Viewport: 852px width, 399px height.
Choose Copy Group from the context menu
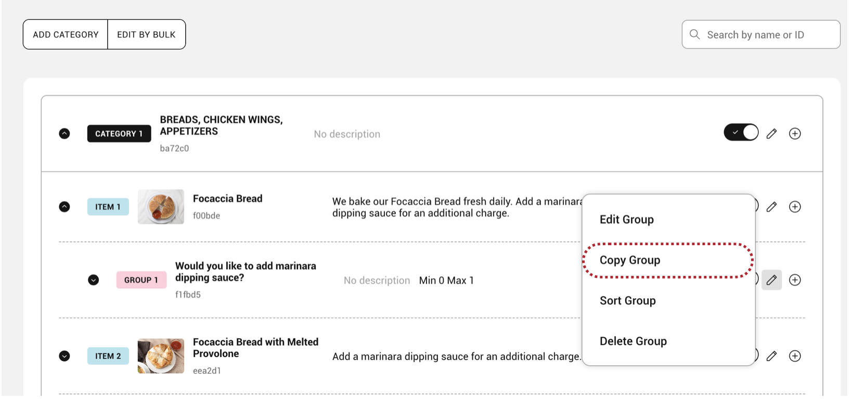pyautogui.click(x=630, y=260)
